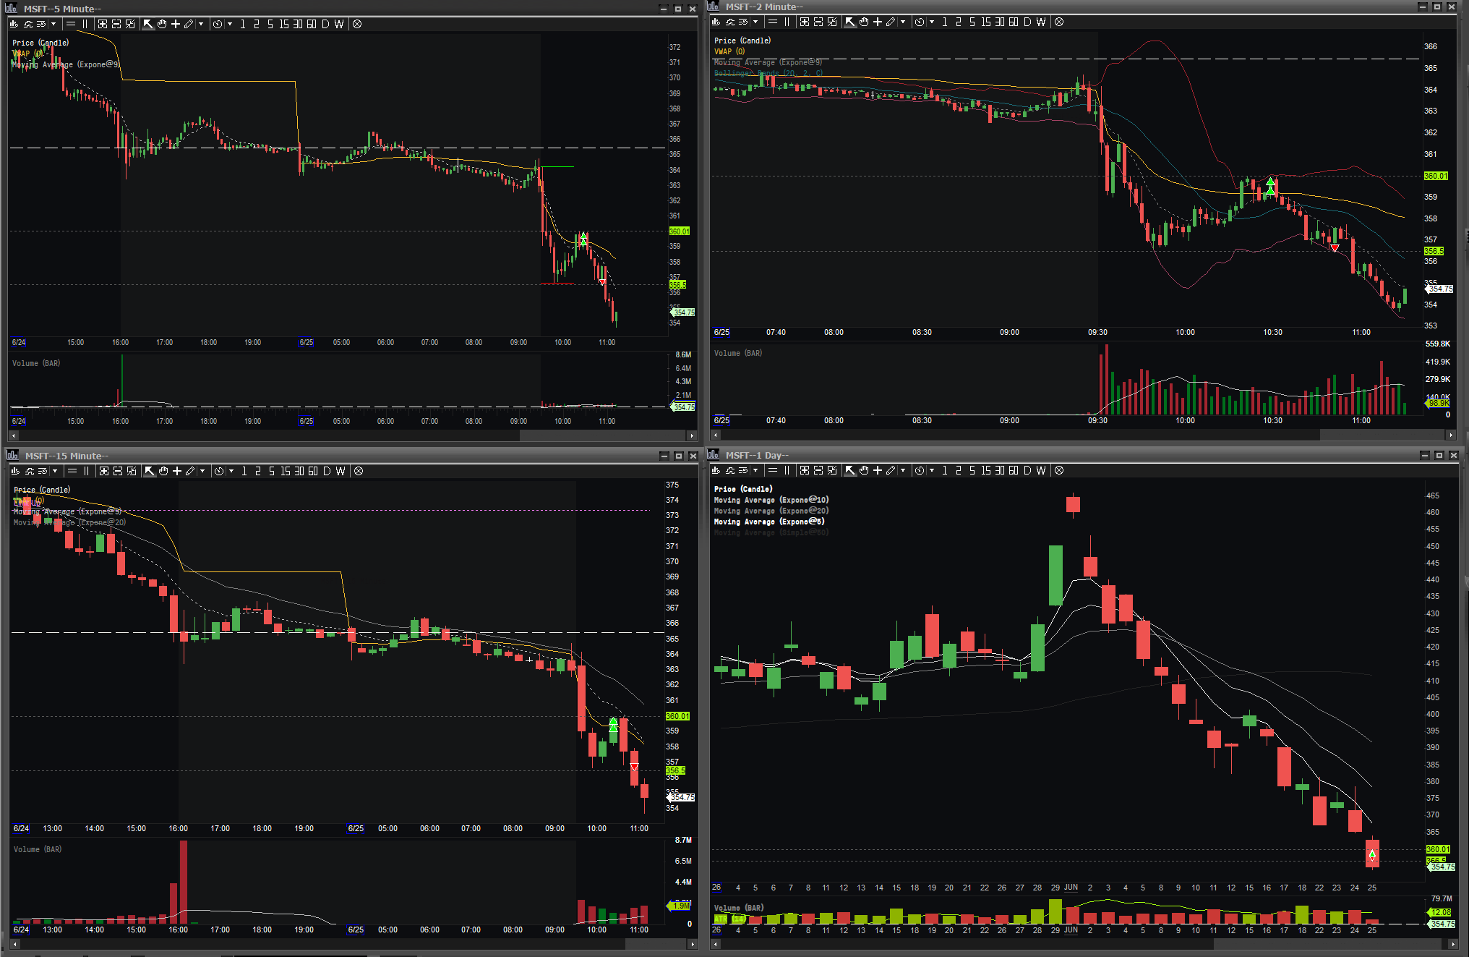Expand time-range dropdown arrow in 5 Minute toolbar
This screenshot has height=957, width=1469.
pyautogui.click(x=230, y=24)
